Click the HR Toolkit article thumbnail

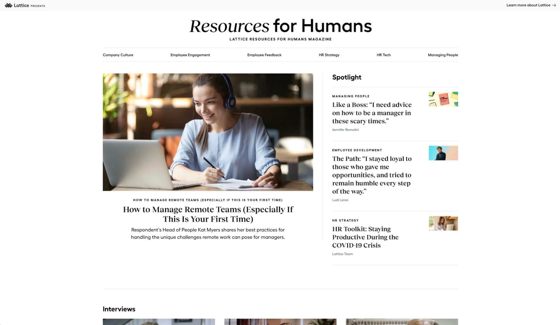443,223
